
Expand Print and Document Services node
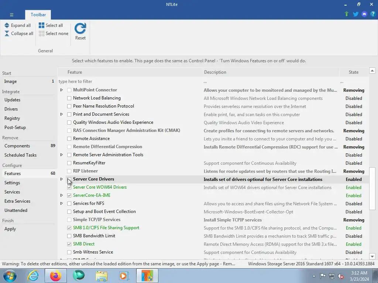pos(62,114)
